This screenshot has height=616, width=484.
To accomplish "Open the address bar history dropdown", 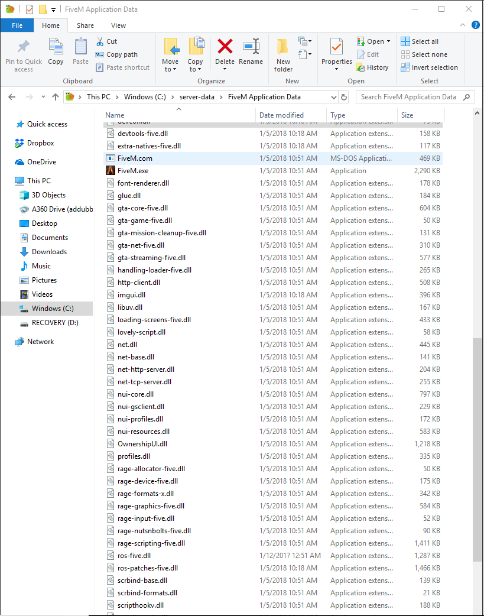I will click(x=333, y=97).
